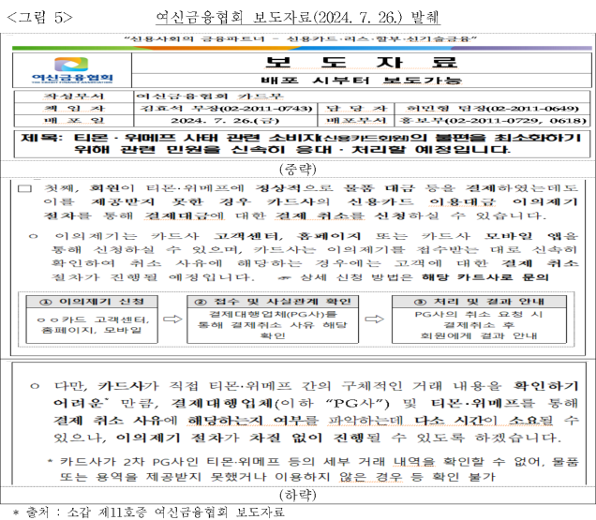Select the '② 접수 및 사실관계 확인' step header
This screenshot has height=520, width=596.
(273, 302)
